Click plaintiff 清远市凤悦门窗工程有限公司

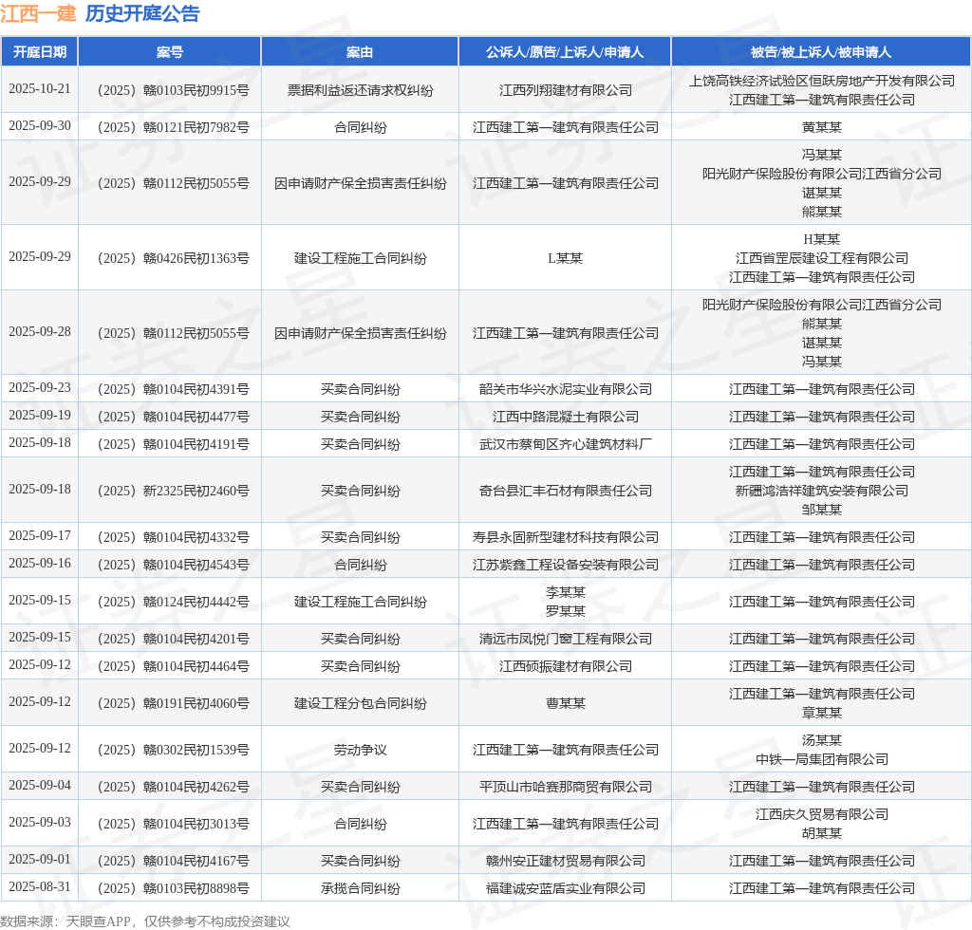[566, 639]
